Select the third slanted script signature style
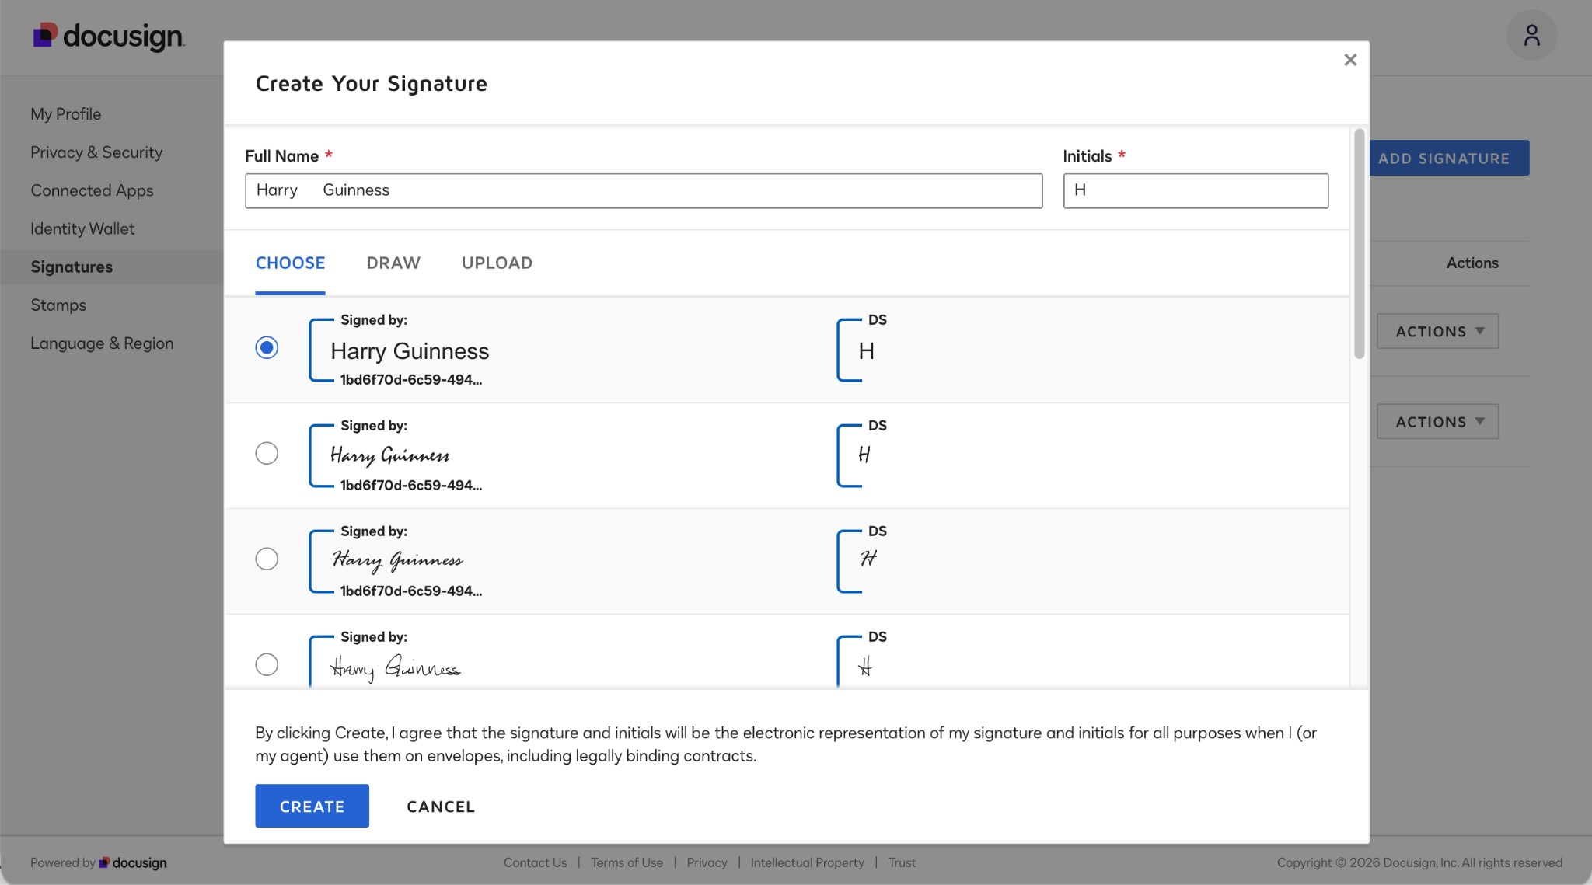1592x885 pixels. coord(267,559)
